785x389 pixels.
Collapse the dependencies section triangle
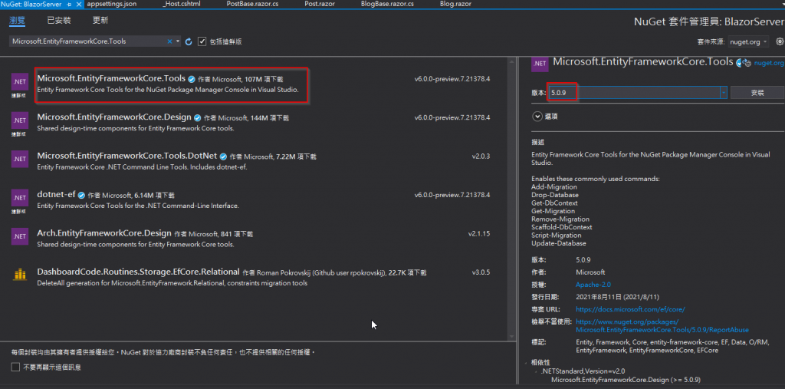point(527,362)
